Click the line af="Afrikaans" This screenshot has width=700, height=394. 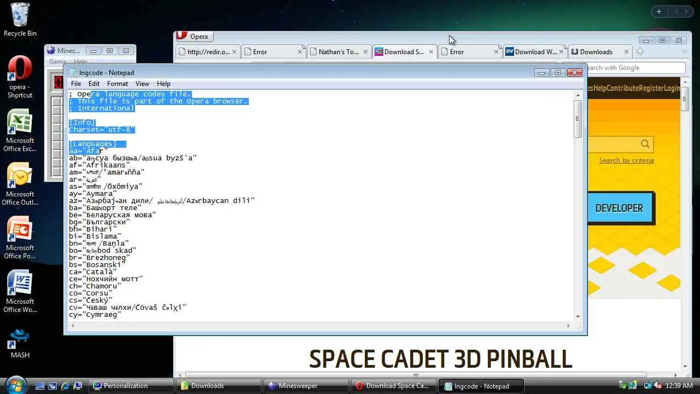click(100, 165)
